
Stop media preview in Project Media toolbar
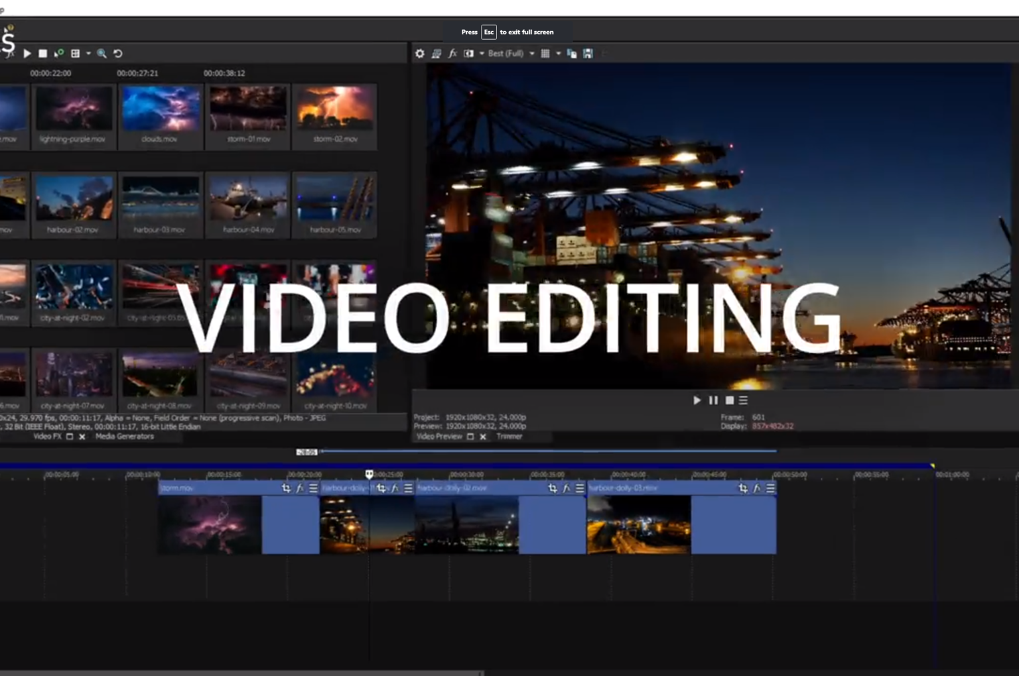pyautogui.click(x=42, y=54)
